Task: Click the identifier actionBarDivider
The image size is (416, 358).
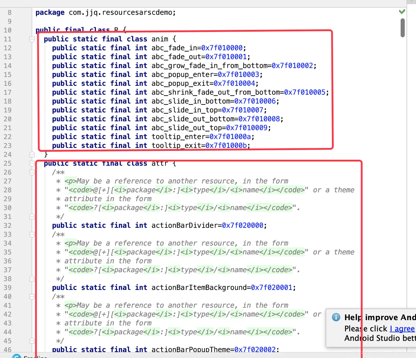Action: (185, 225)
